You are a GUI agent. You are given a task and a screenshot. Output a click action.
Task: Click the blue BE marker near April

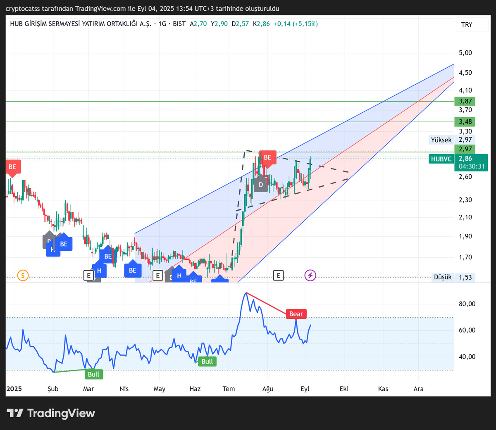point(133,269)
